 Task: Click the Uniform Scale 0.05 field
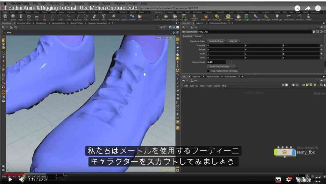pyautogui.click(x=216, y=62)
